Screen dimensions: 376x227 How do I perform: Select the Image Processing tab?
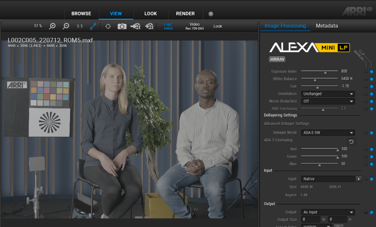click(x=285, y=26)
